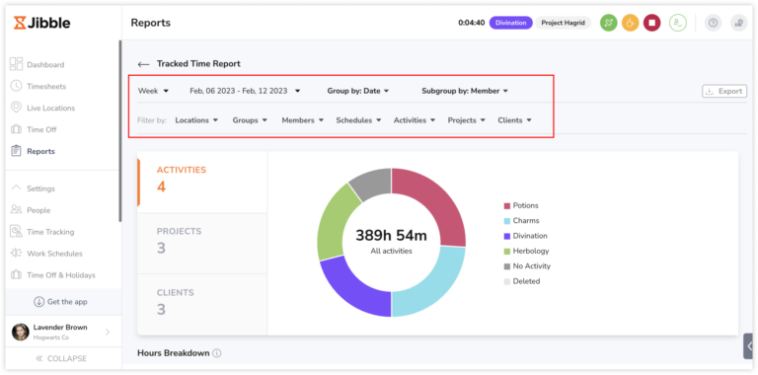Image resolution: width=758 pixels, height=375 pixels.
Task: Click the green switch activity icon
Action: pyautogui.click(x=609, y=23)
